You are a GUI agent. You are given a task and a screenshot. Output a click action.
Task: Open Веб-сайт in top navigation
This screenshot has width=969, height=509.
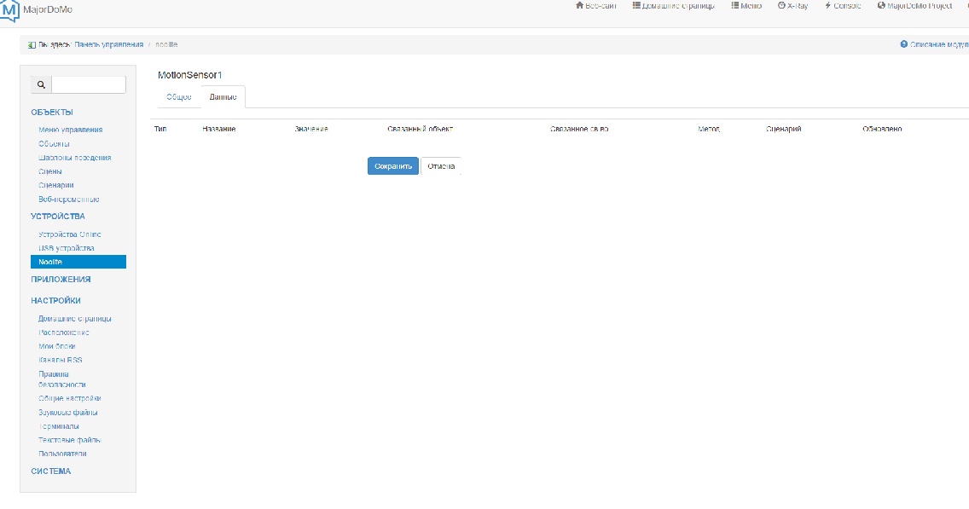(x=595, y=6)
